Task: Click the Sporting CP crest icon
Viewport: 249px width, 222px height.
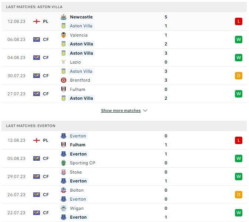Action: 64,163
